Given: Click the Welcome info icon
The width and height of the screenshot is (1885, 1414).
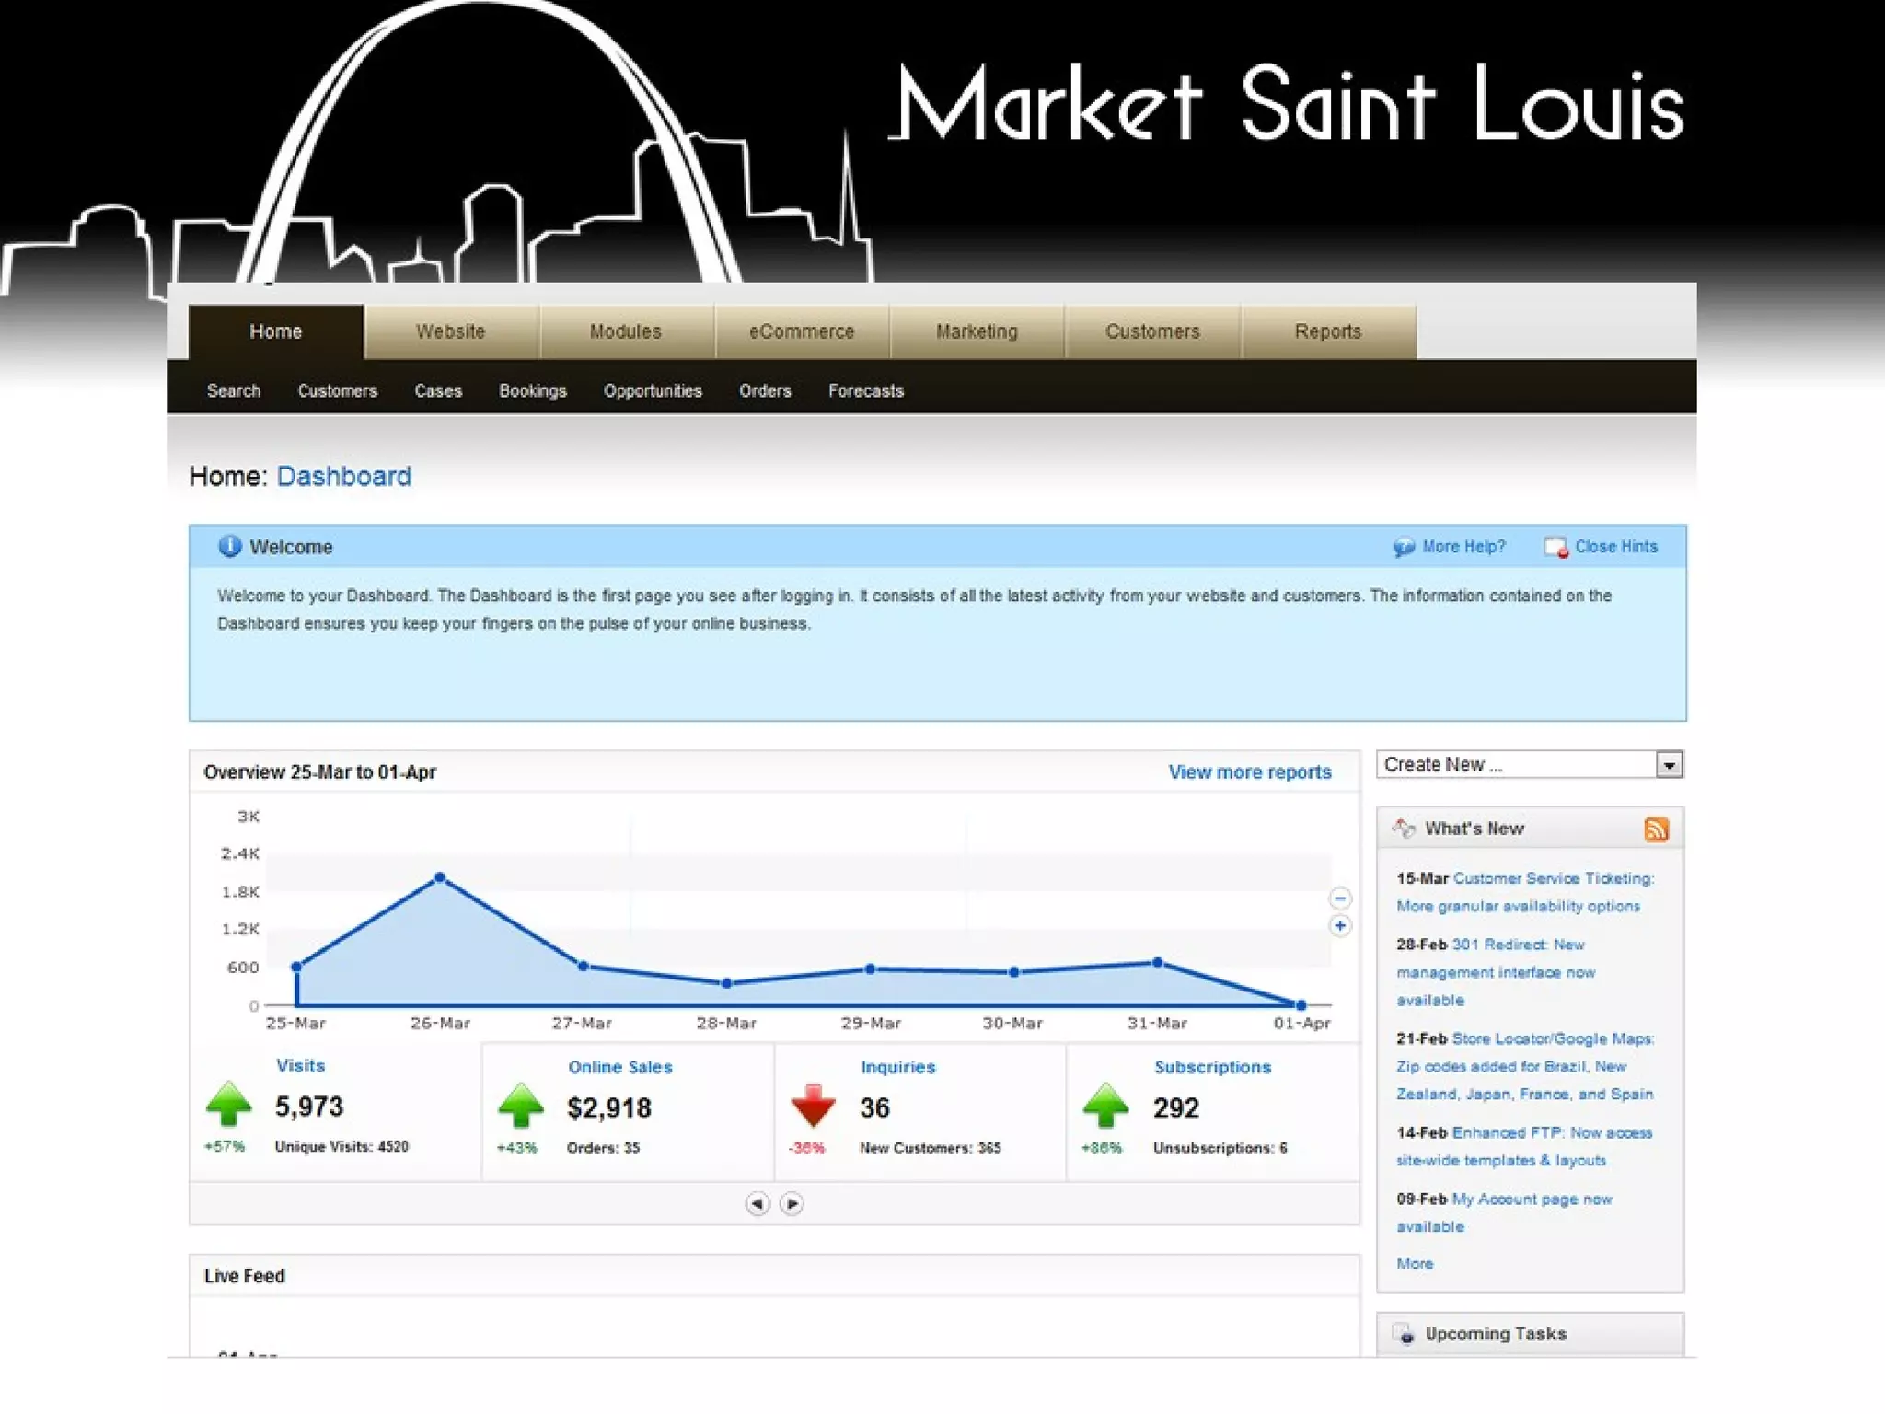Looking at the screenshot, I should [x=229, y=546].
